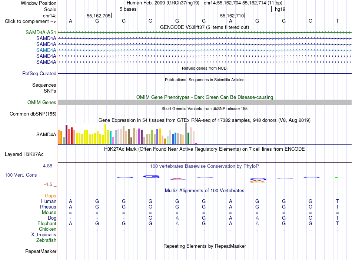Click the large blue G PhyloP logo
This screenshot has height=260, width=352.
tap(151, 177)
